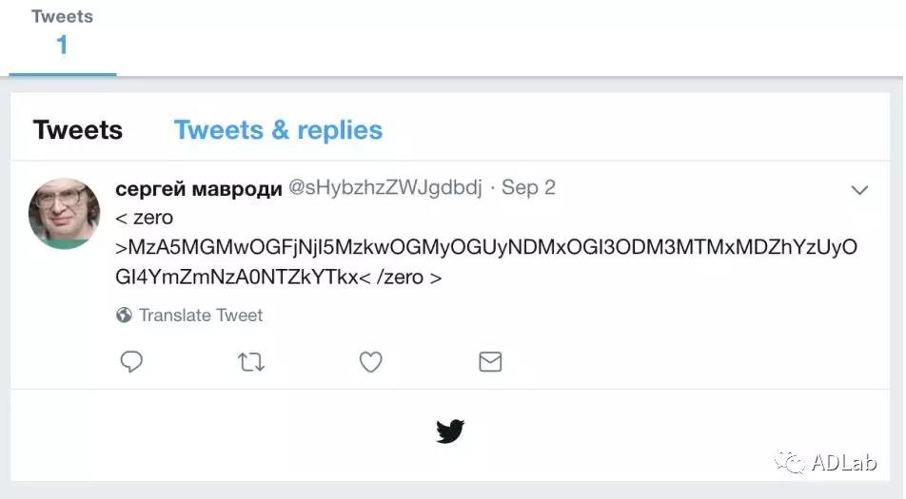The width and height of the screenshot is (906, 499).
Task: Click the tweet count number 1
Action: coord(62,46)
